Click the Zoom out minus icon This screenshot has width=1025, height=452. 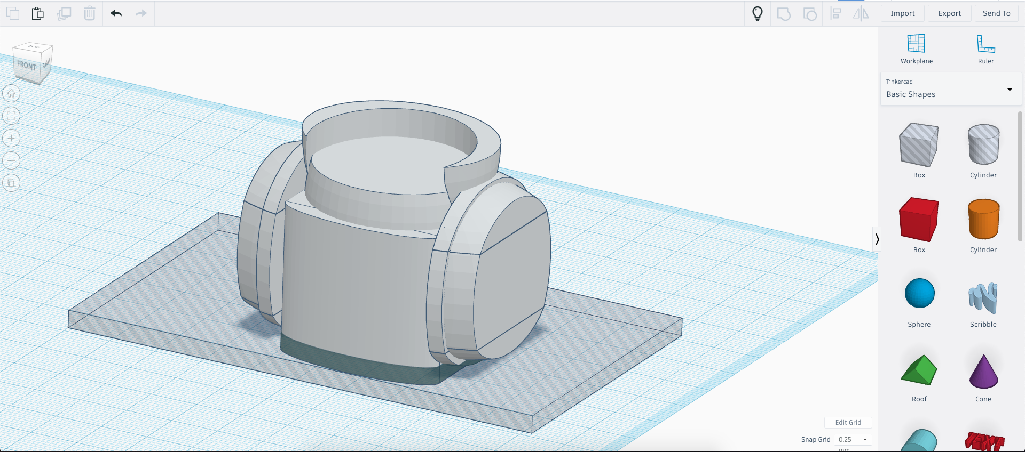(11, 160)
